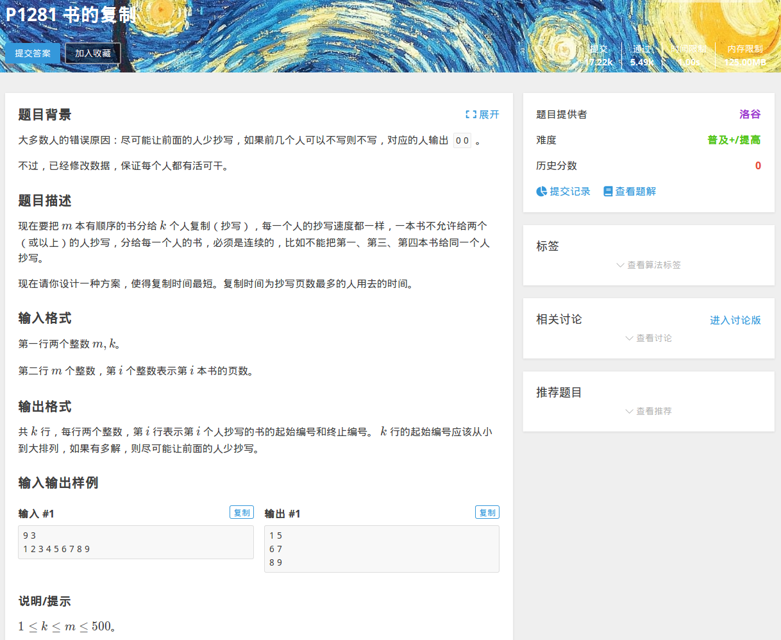Expand the problem with 展开 icon
Viewport: 781px width, 640px height.
click(x=471, y=114)
